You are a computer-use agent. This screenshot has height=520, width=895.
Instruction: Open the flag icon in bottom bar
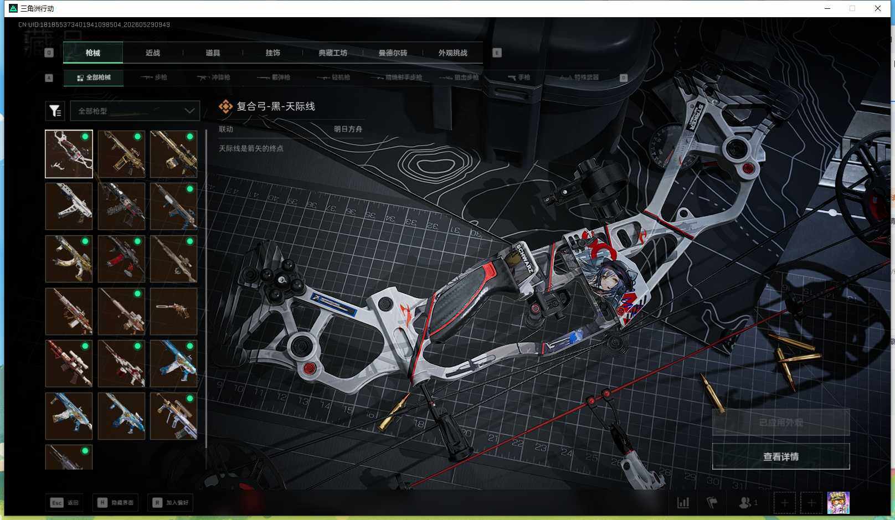[x=712, y=503]
